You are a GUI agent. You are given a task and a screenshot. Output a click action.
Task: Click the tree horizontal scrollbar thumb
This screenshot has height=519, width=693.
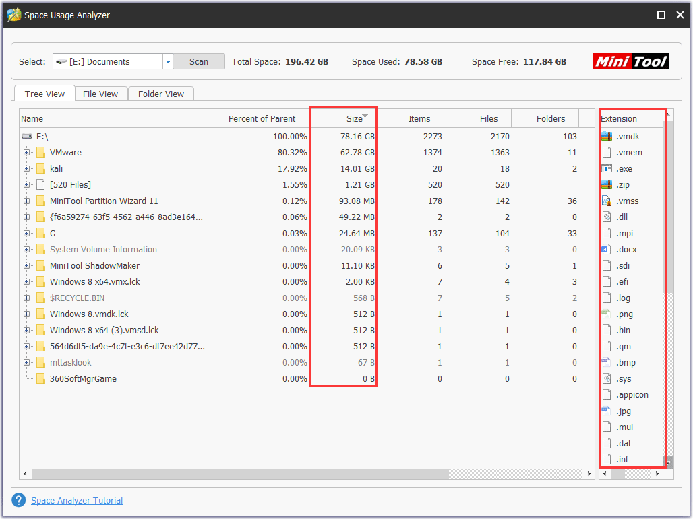click(241, 473)
